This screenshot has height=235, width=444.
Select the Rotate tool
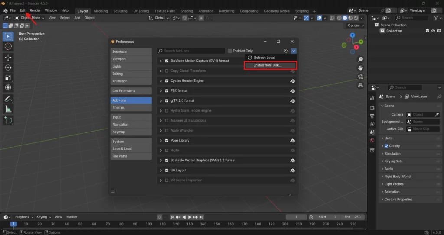click(x=8, y=68)
